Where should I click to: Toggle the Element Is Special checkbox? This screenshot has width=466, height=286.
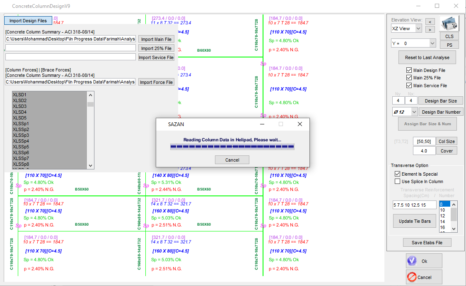click(x=398, y=174)
